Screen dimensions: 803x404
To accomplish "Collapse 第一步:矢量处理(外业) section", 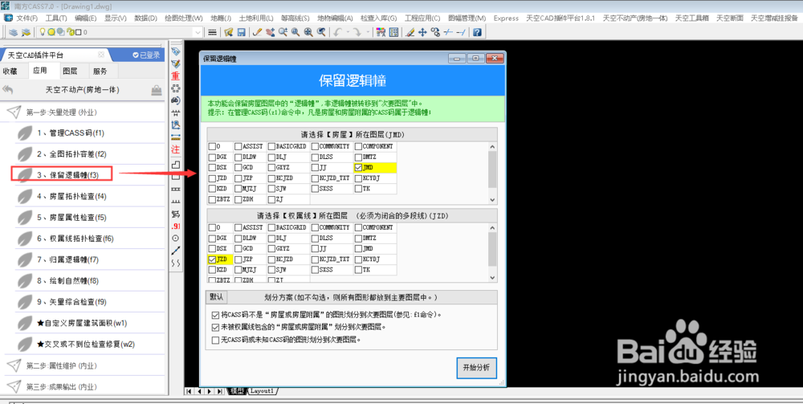I will [60, 112].
